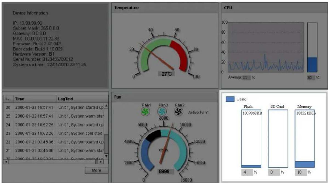Screen dimensions: 328x183
Task: Click the Hardware Version B1 line
Action: tap(33, 54)
